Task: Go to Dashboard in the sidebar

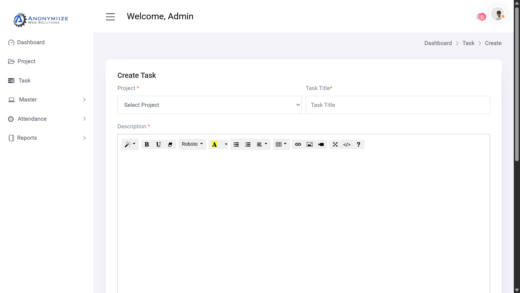Action: click(x=31, y=42)
